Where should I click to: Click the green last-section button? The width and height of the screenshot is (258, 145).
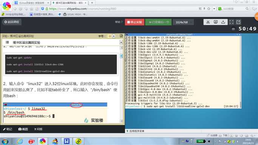coord(158,22)
